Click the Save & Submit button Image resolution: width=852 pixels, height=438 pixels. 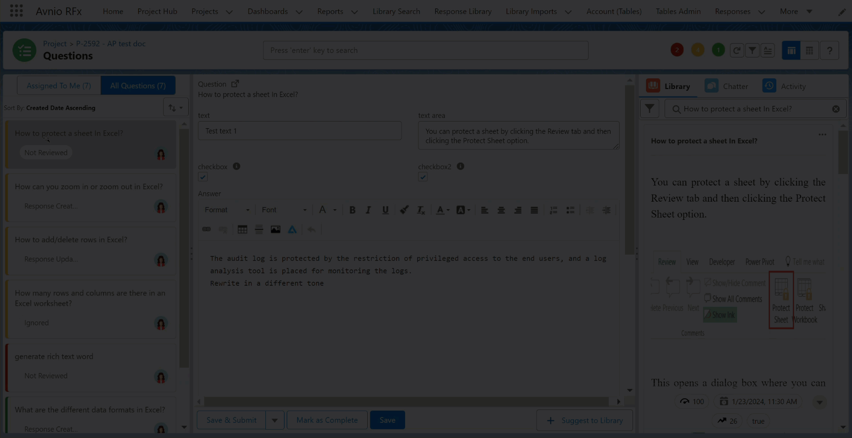[231, 420]
